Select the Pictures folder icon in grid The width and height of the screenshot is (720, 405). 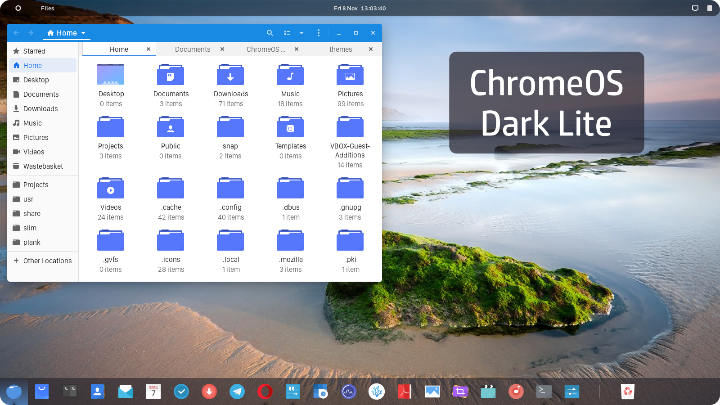350,74
